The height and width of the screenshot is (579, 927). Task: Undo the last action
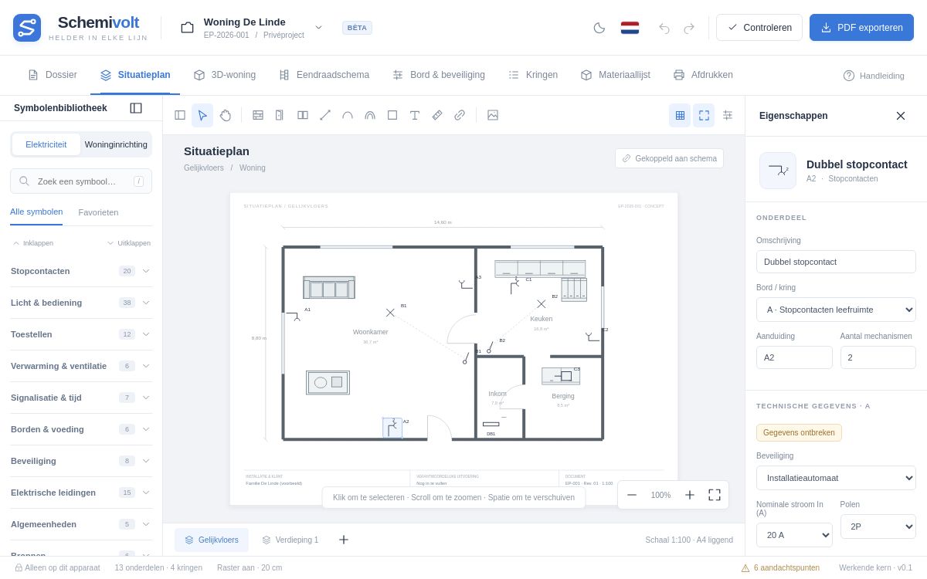pyautogui.click(x=664, y=28)
